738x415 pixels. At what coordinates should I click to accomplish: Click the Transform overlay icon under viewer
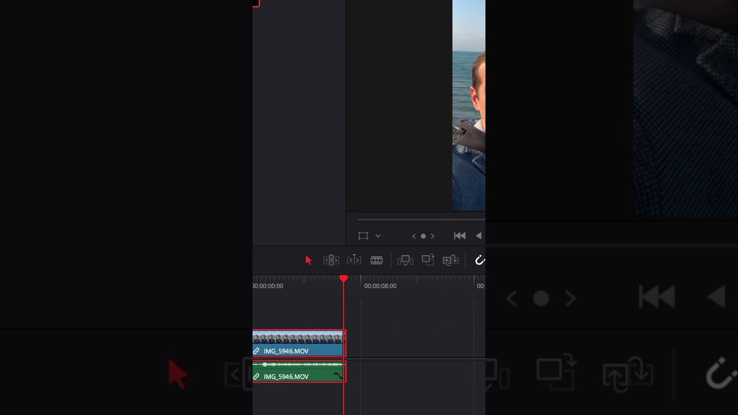click(x=363, y=236)
